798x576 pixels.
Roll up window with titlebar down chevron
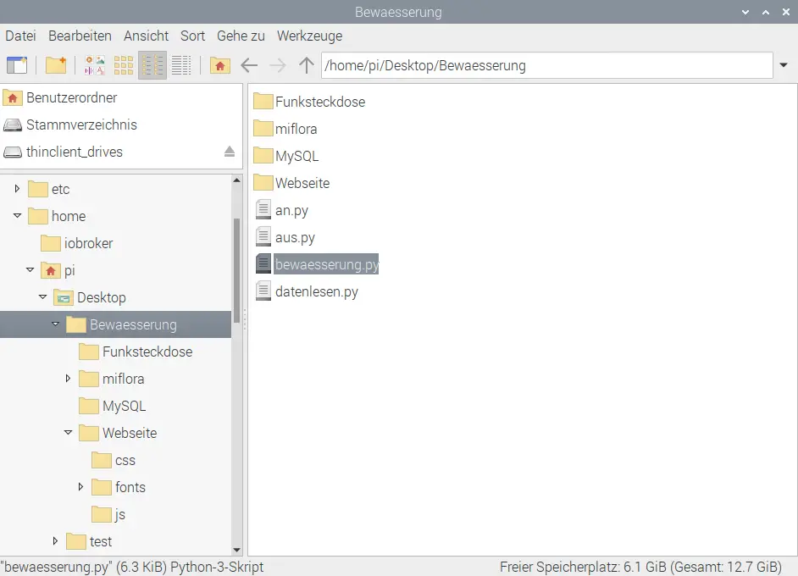click(x=745, y=12)
